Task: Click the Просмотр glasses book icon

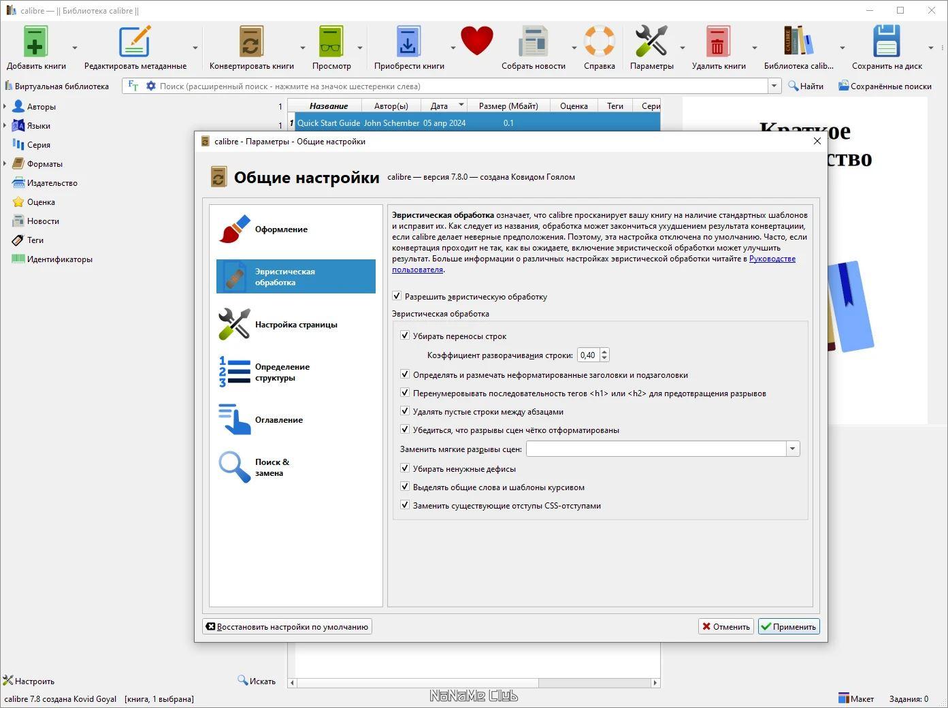Action: [x=331, y=42]
